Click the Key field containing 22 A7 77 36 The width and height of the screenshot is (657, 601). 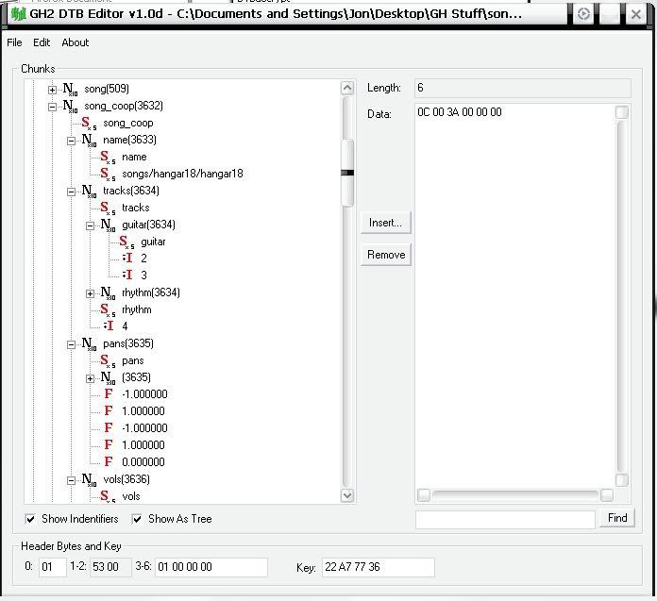click(378, 567)
